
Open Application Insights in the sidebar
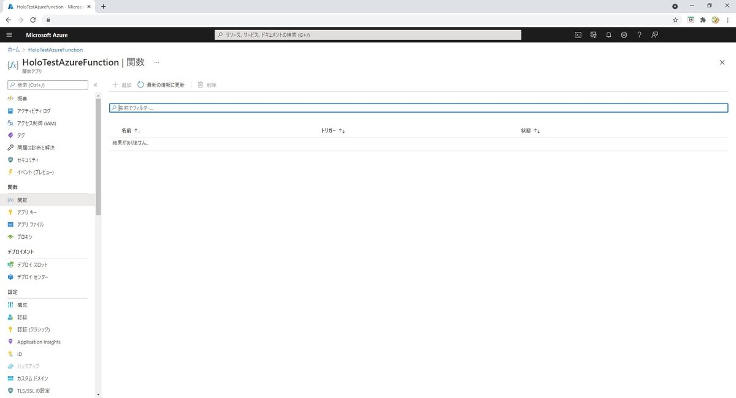39,342
